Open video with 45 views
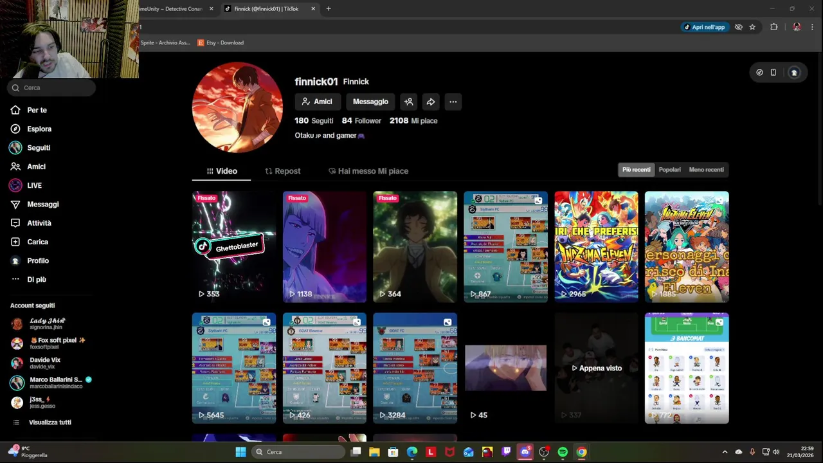This screenshot has width=823, height=463. [506, 368]
